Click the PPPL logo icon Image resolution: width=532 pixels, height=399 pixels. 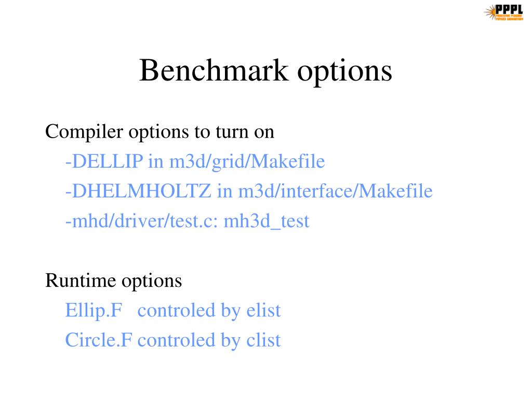(x=503, y=12)
